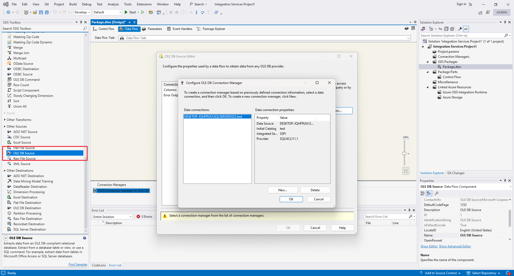This screenshot has height=276, width=514.
Task: Collapse the Other Sources group
Action: click(x=5, y=126)
